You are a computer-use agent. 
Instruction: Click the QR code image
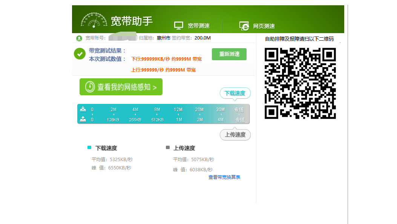pyautogui.click(x=300, y=83)
